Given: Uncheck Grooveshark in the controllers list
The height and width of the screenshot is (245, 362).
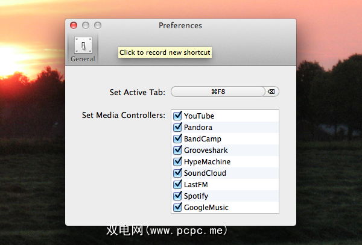Looking at the screenshot, I should pos(177,150).
